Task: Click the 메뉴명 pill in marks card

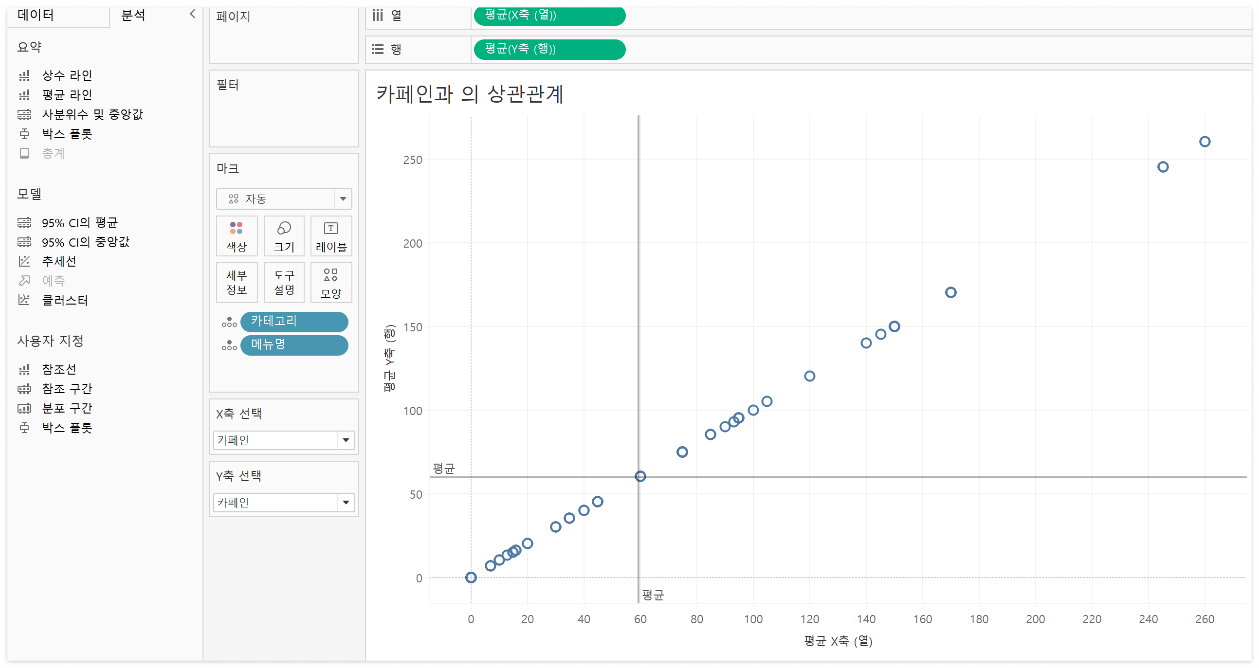Action: pyautogui.click(x=294, y=345)
